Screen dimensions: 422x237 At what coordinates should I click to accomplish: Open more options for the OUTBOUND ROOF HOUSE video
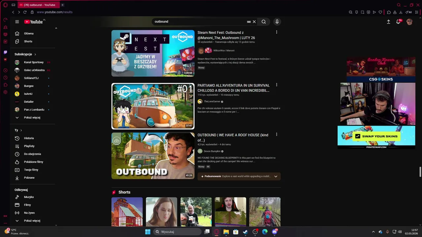277,135
